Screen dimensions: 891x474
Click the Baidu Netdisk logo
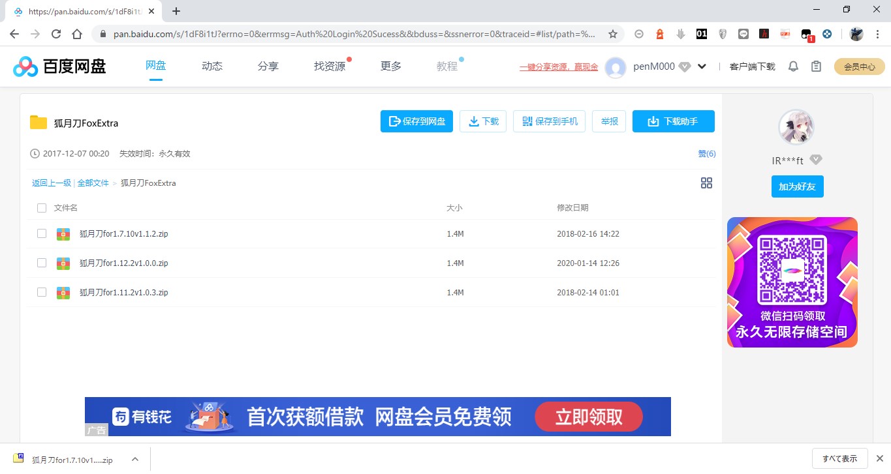click(59, 67)
